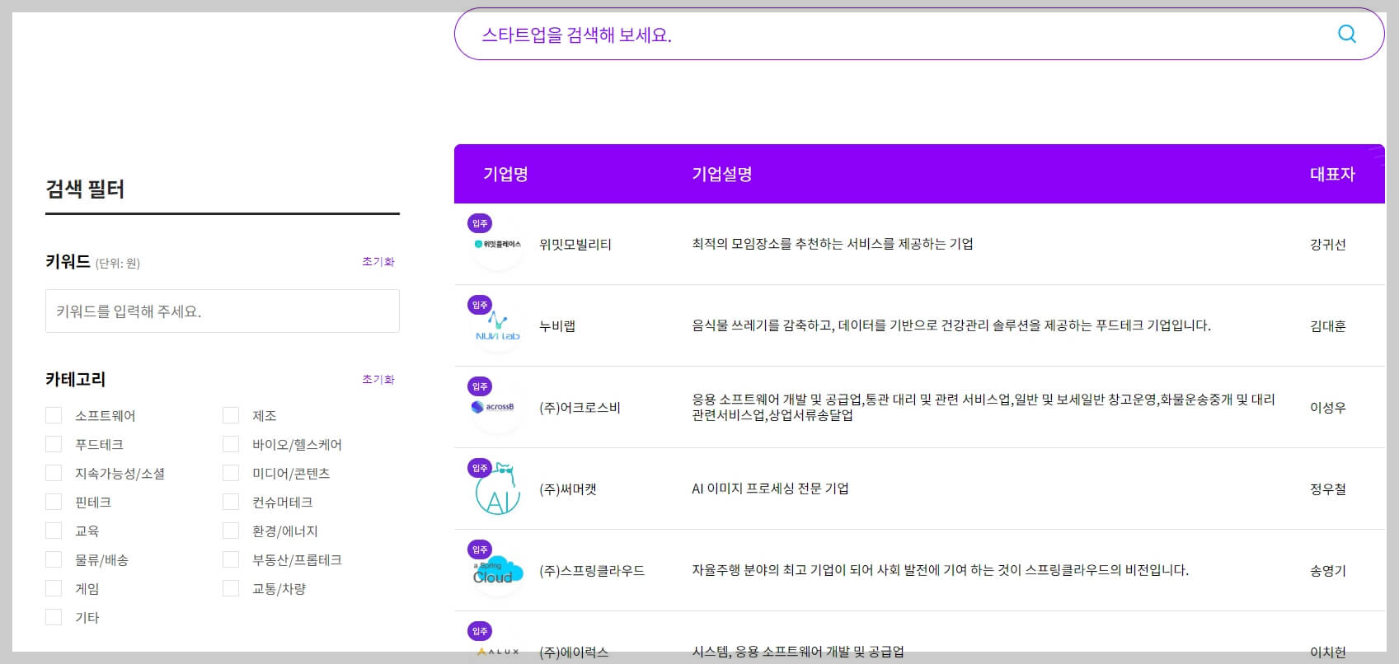1399x664 pixels.
Task: Click 누비랩 푸드테크 description text
Action: point(951,325)
